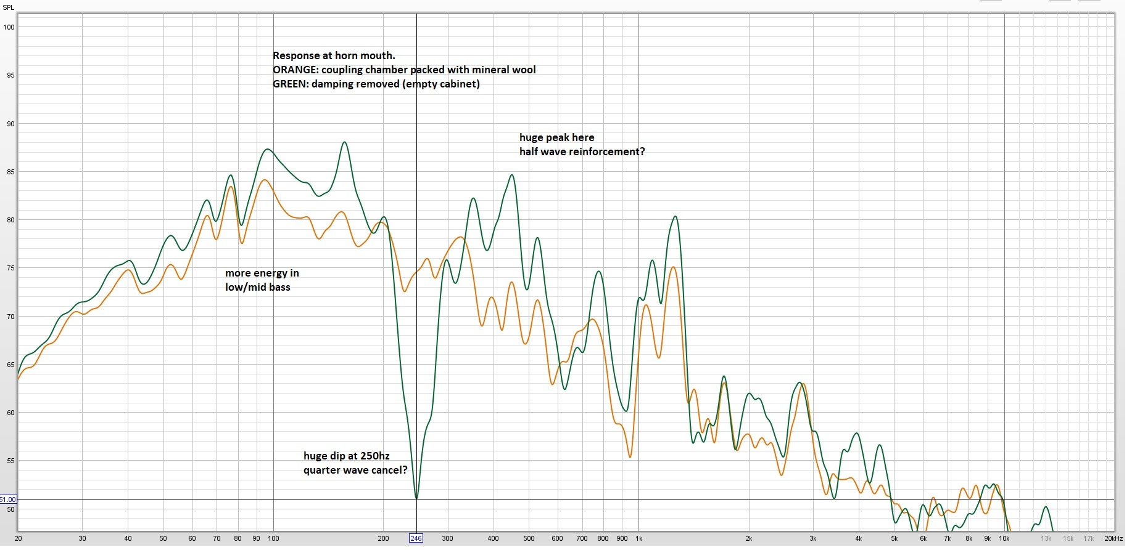Select the ORANGE mineral wool legend line
Viewport: 1132px width, 550px height.
[x=404, y=70]
